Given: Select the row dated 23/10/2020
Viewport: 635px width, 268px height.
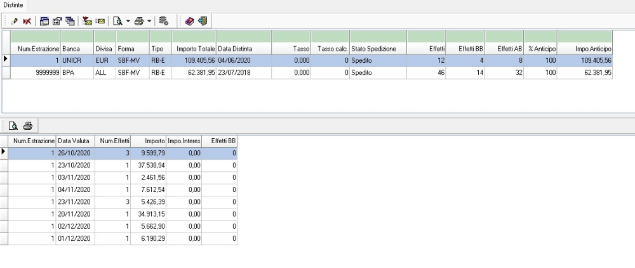Looking at the screenshot, I should [x=75, y=164].
